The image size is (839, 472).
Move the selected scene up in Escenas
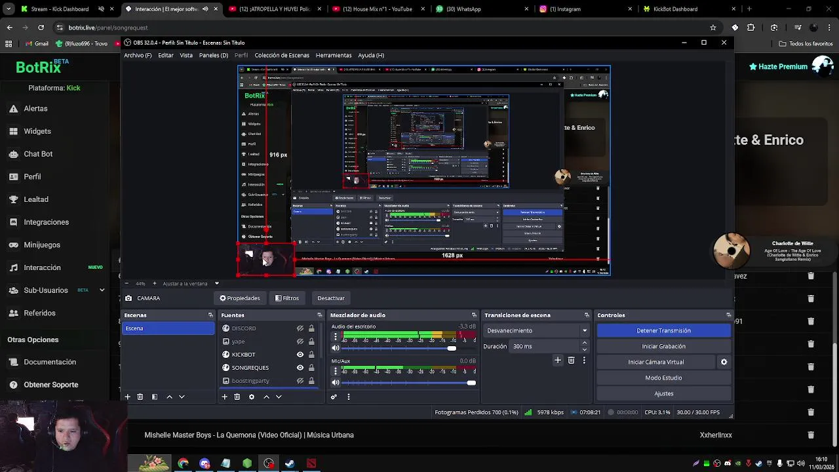pyautogui.click(x=169, y=397)
